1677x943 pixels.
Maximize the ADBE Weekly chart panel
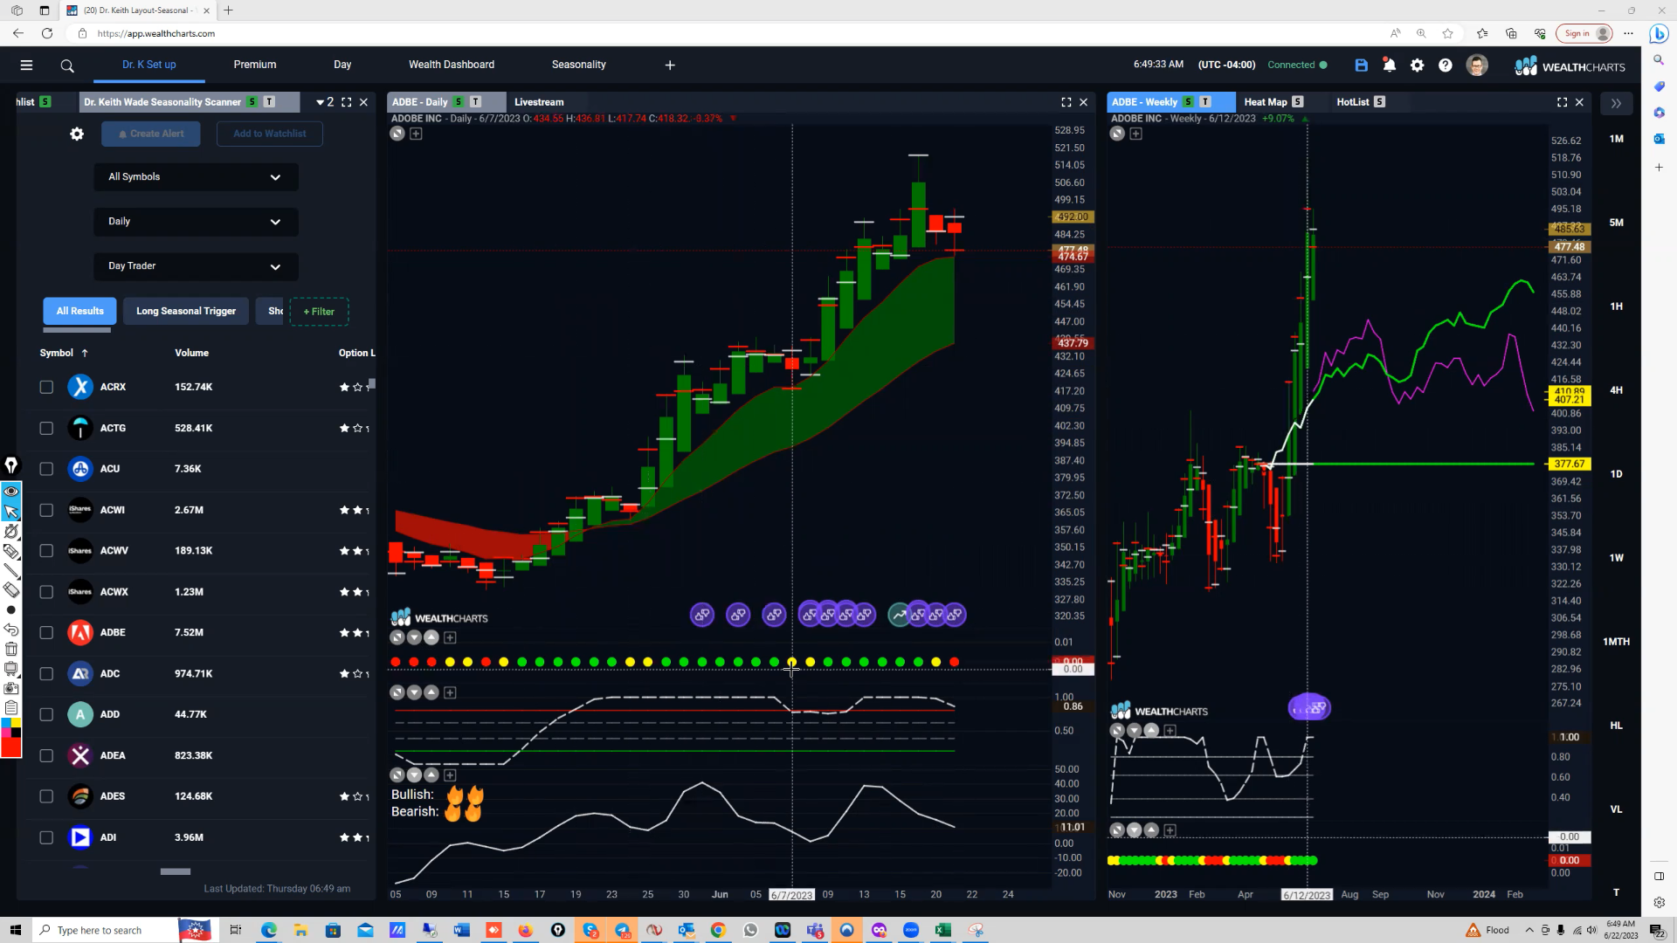coord(1562,102)
